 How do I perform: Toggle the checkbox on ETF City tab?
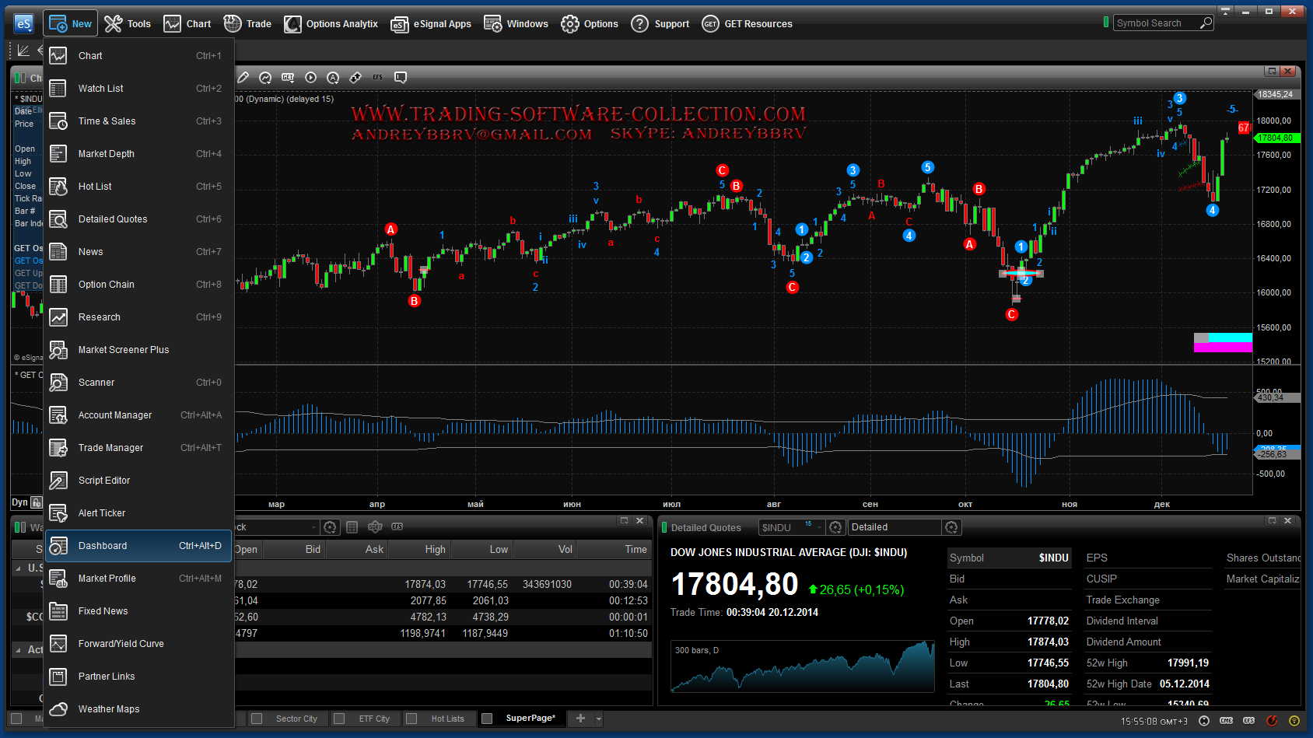click(339, 719)
